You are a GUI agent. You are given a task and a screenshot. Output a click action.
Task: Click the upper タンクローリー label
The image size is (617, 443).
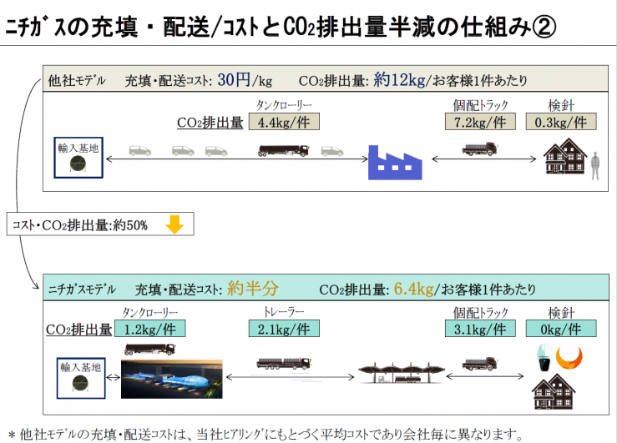[284, 105]
